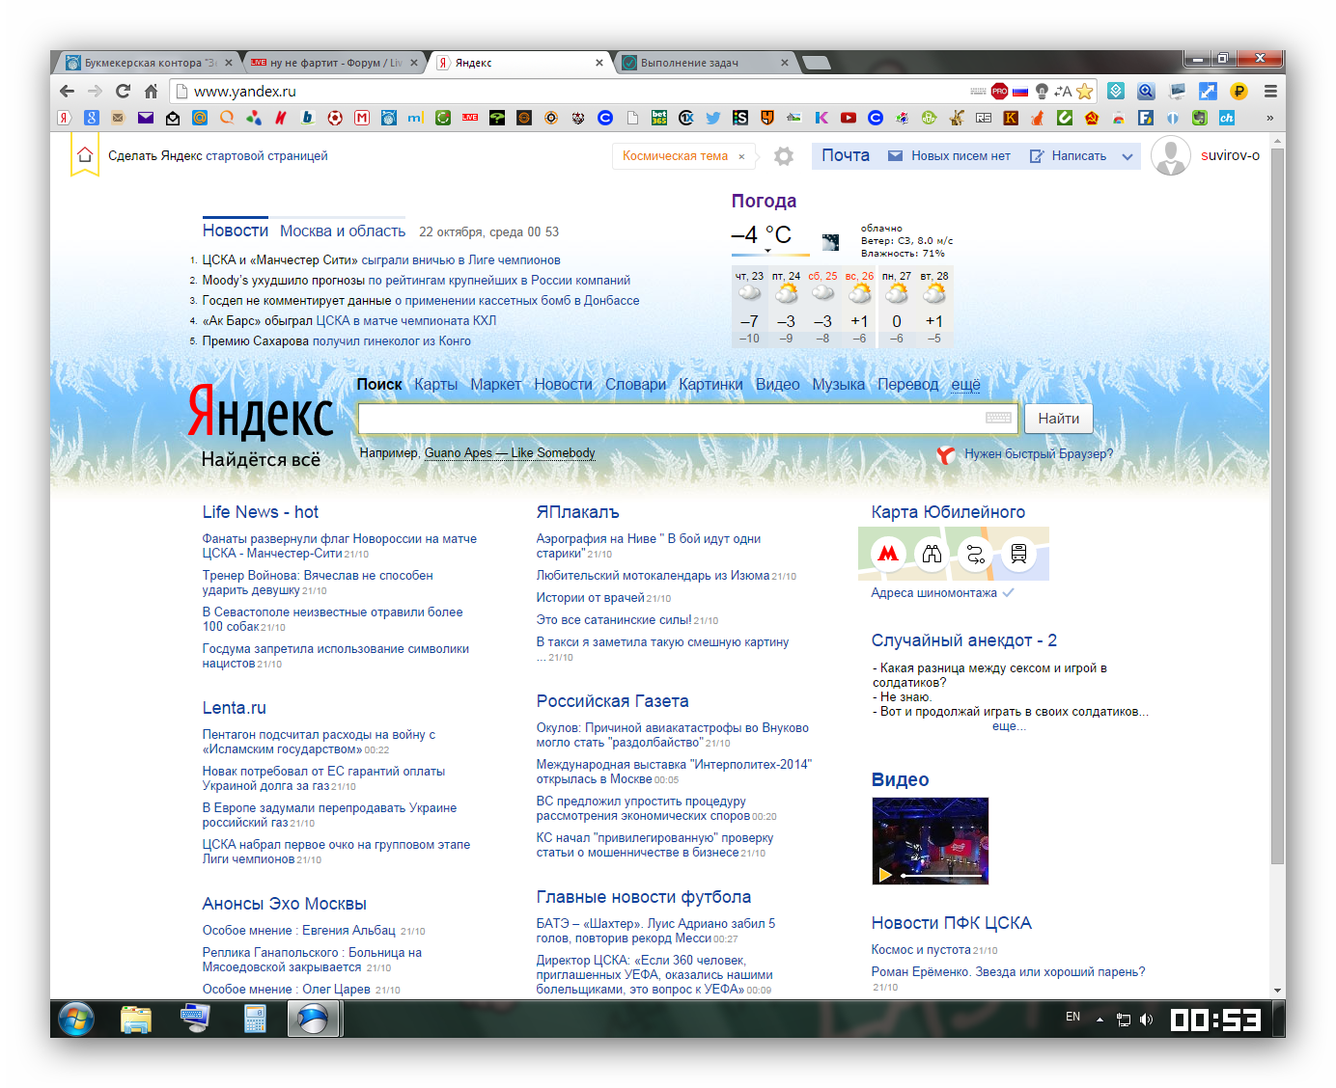Click the Russian flag icon in address bar
Image resolution: width=1336 pixels, height=1088 pixels.
coord(1020,91)
